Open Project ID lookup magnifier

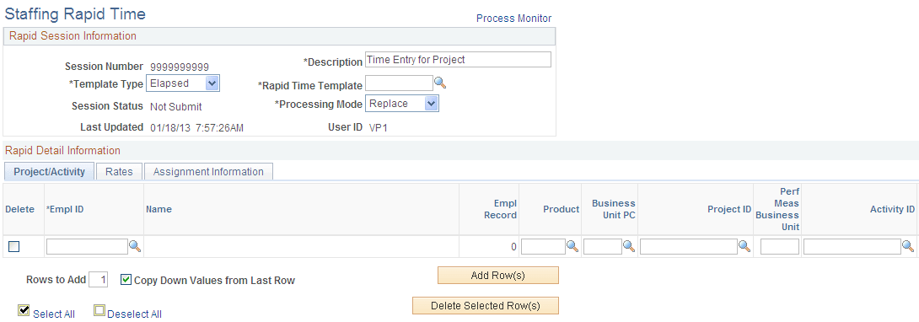click(x=744, y=246)
